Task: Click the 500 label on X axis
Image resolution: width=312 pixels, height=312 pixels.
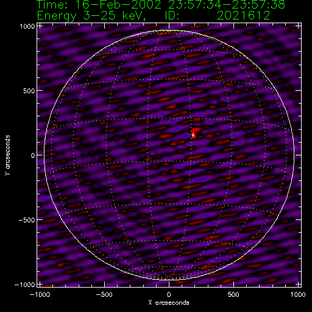Action: click(x=233, y=294)
